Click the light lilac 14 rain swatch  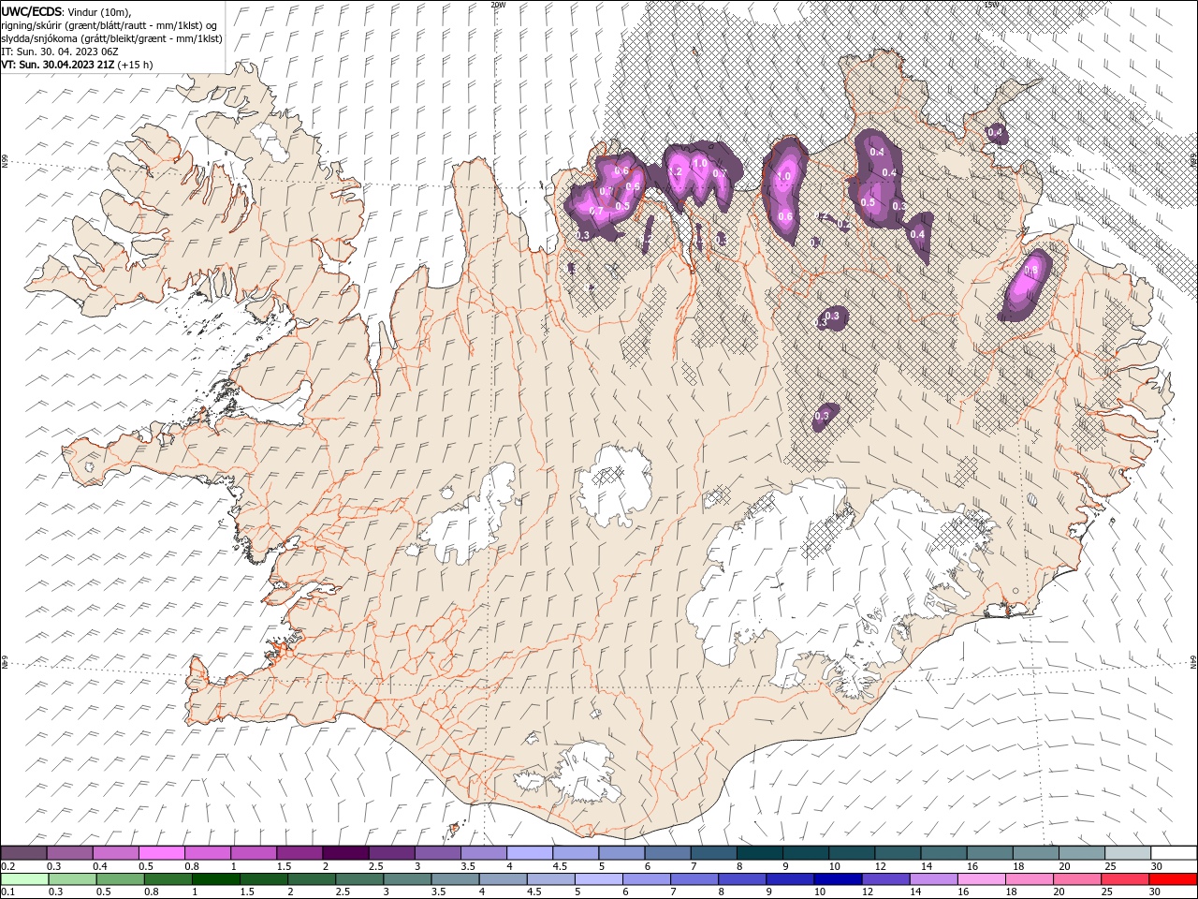coord(933,879)
